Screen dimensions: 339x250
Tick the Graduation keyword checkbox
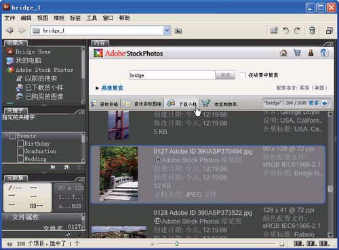20,151
